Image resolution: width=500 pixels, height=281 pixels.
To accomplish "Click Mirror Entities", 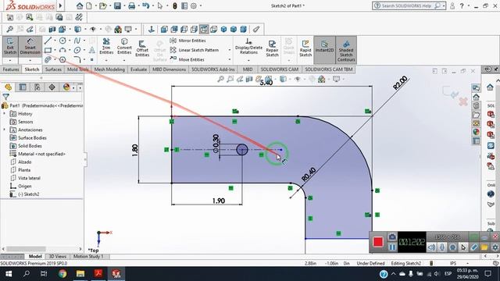I will pos(187,41).
